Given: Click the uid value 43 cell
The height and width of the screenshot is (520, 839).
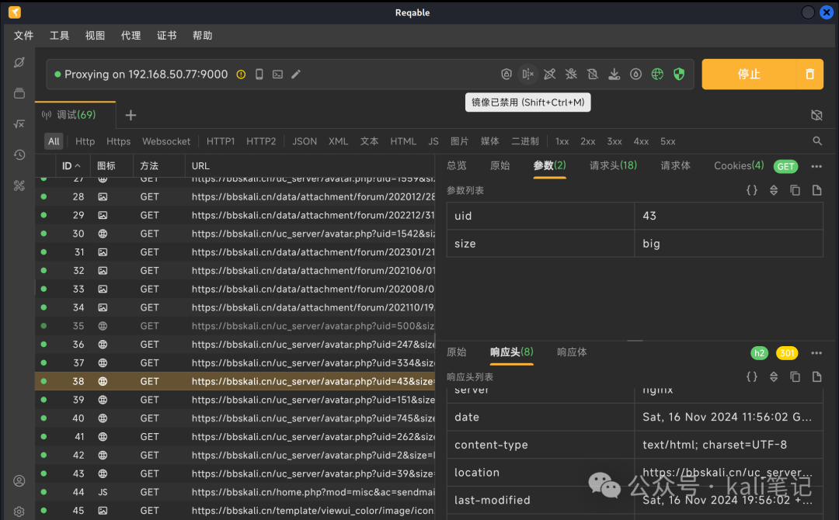Looking at the screenshot, I should [x=729, y=216].
